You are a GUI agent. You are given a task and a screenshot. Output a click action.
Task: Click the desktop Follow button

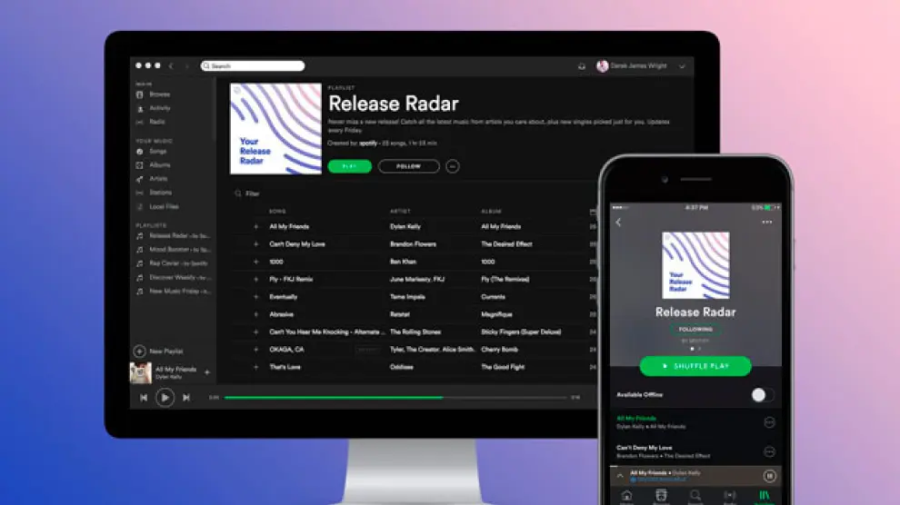pos(408,166)
